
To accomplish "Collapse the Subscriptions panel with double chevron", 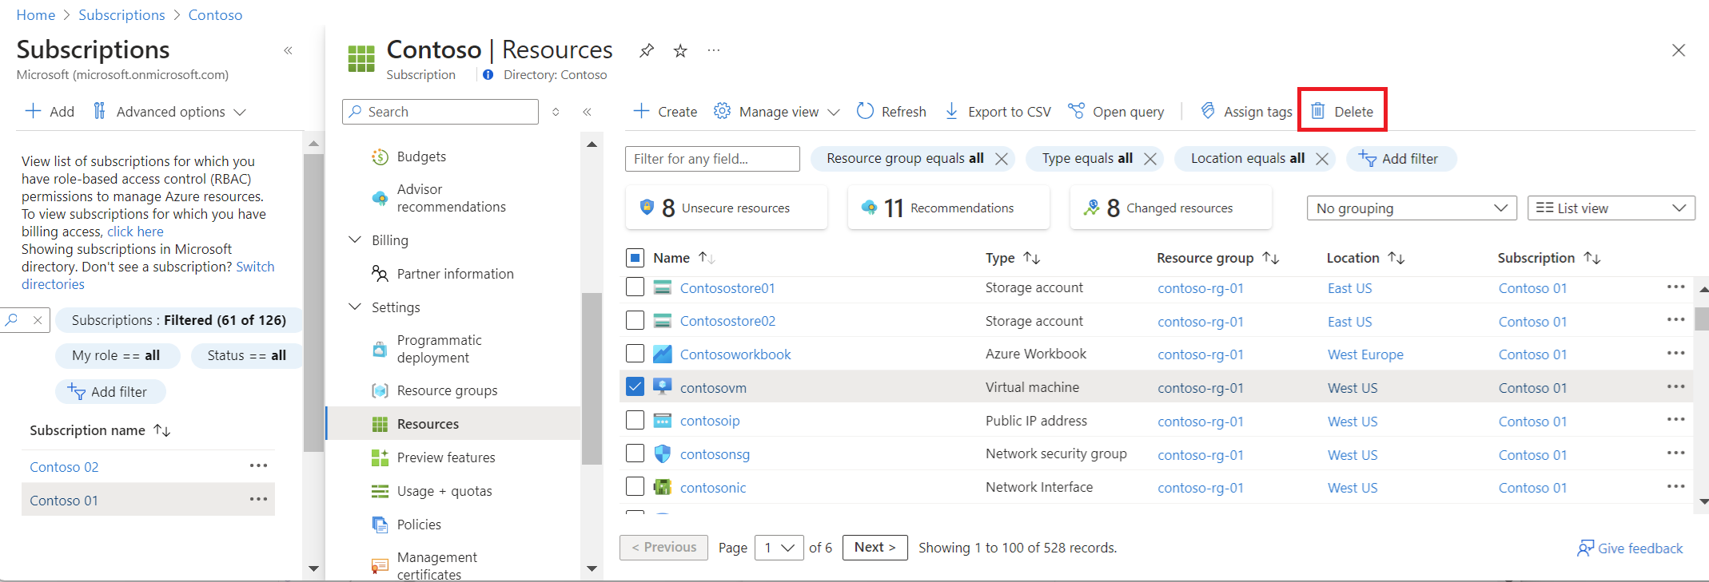I will click(x=288, y=51).
